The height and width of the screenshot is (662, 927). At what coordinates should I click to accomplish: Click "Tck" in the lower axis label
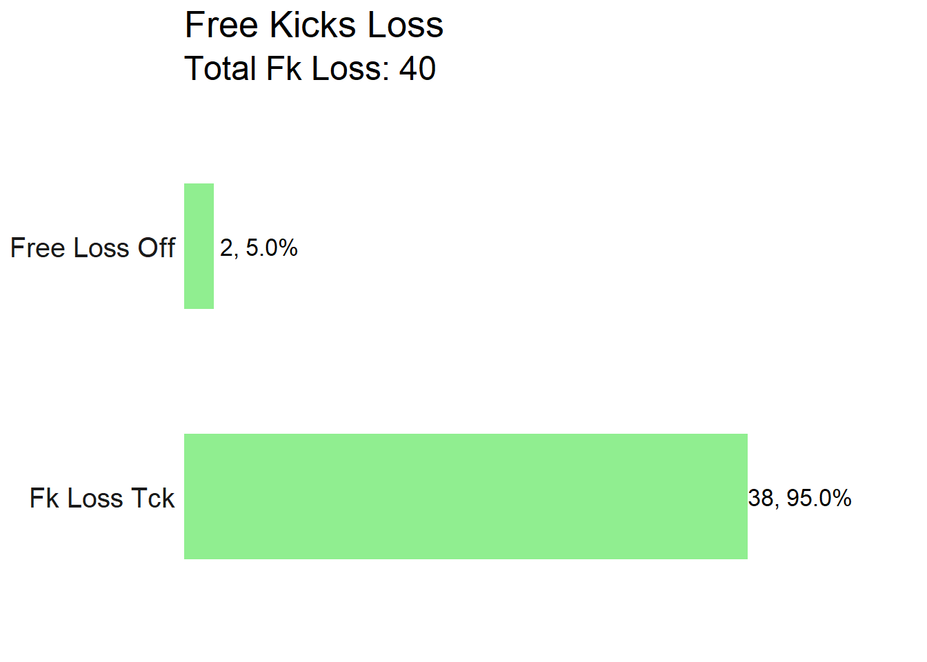[x=152, y=499]
